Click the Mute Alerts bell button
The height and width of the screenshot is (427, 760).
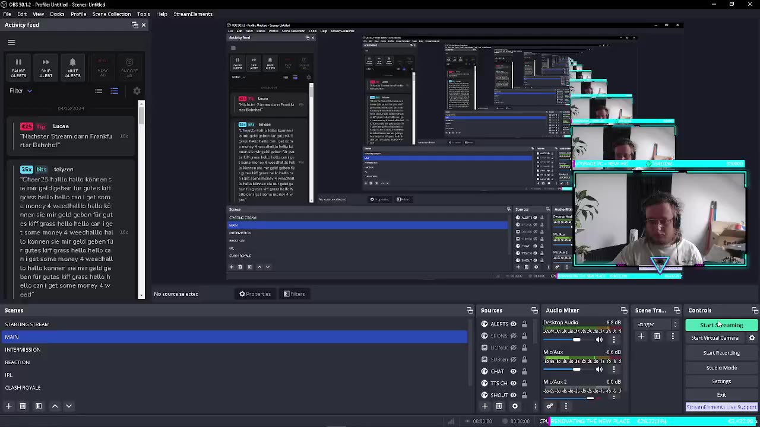pyautogui.click(x=72, y=68)
